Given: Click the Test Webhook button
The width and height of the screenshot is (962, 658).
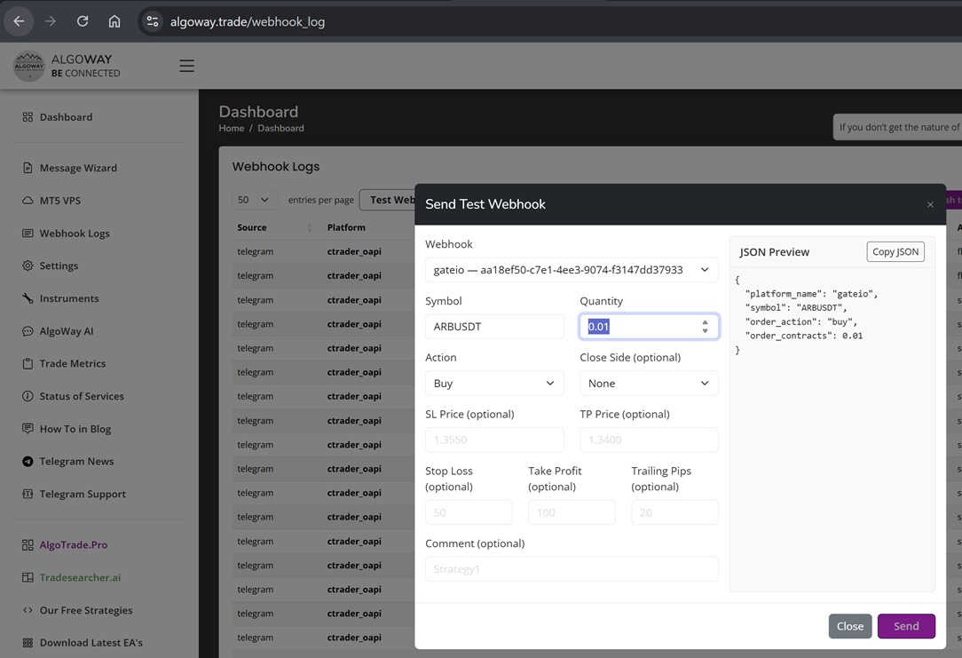Looking at the screenshot, I should (387, 200).
